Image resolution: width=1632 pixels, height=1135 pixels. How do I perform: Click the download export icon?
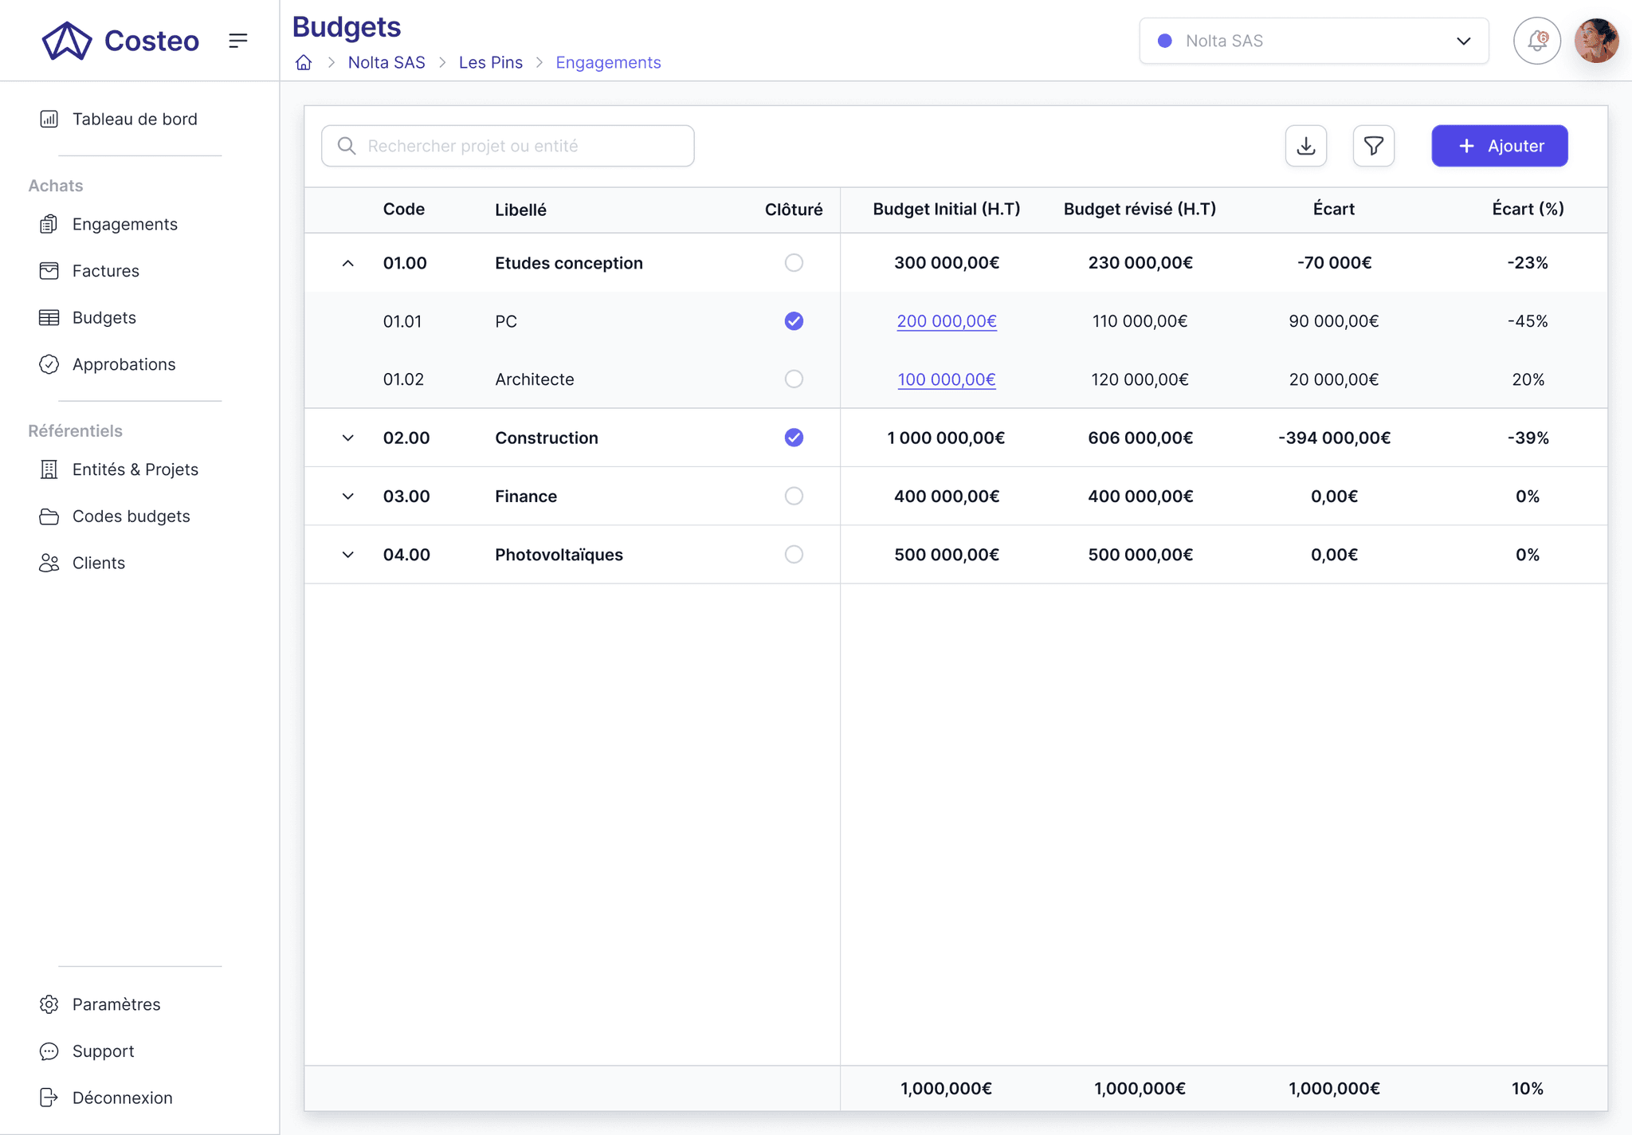coord(1305,146)
